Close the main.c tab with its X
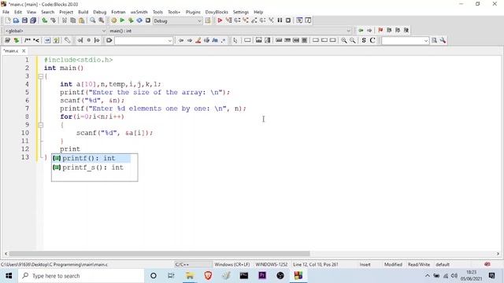 [x=24, y=50]
